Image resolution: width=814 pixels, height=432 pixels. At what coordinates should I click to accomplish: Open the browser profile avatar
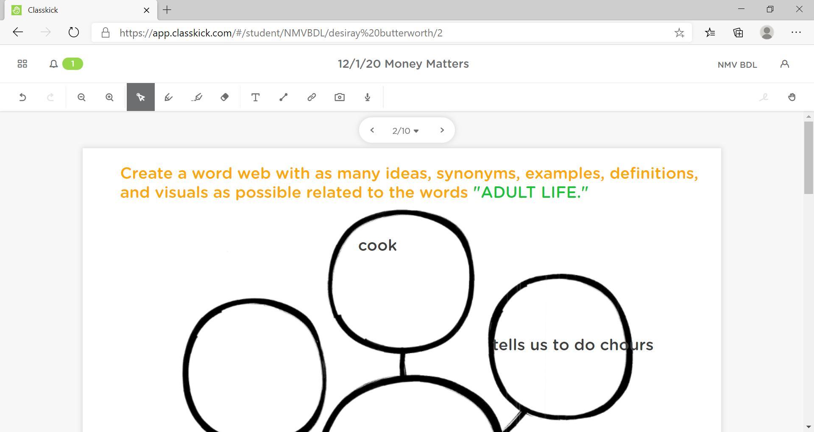(x=767, y=33)
